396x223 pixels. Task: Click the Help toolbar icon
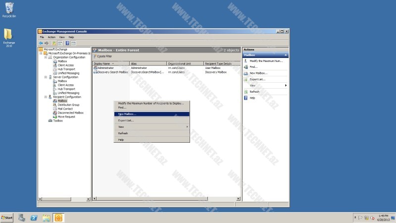(x=67, y=43)
